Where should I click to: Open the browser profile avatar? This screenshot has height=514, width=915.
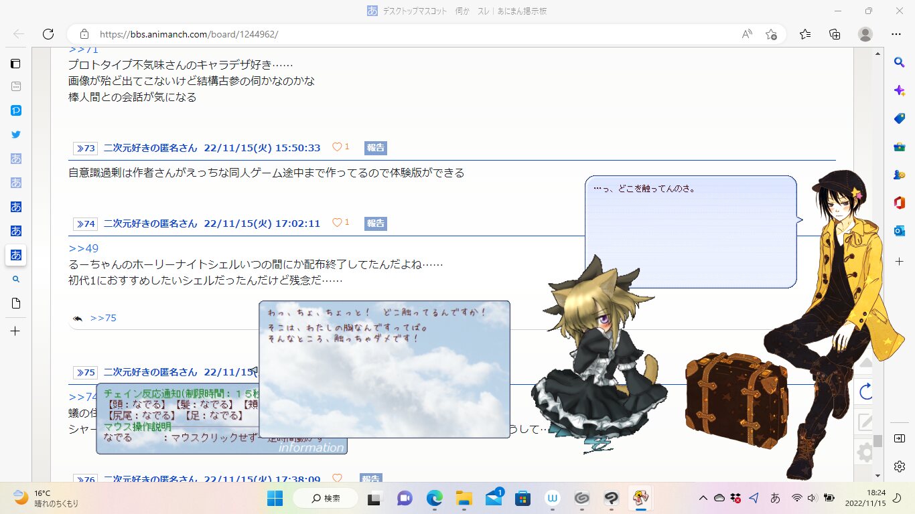pyautogui.click(x=865, y=34)
